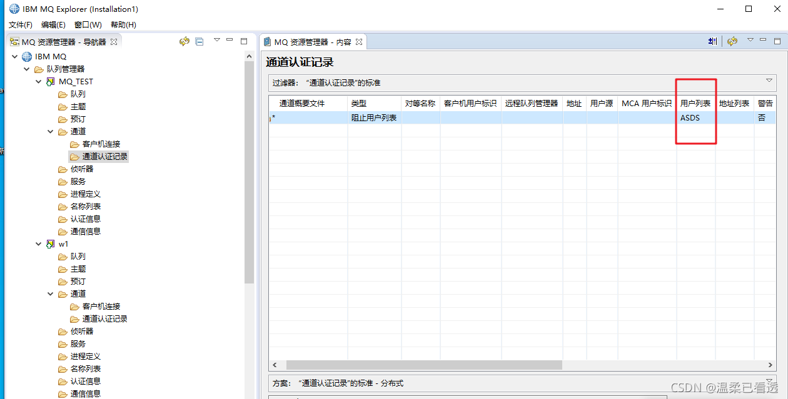This screenshot has height=399, width=788.
Task: Open 队列 folder under MQ_TEST
Action: click(78, 94)
